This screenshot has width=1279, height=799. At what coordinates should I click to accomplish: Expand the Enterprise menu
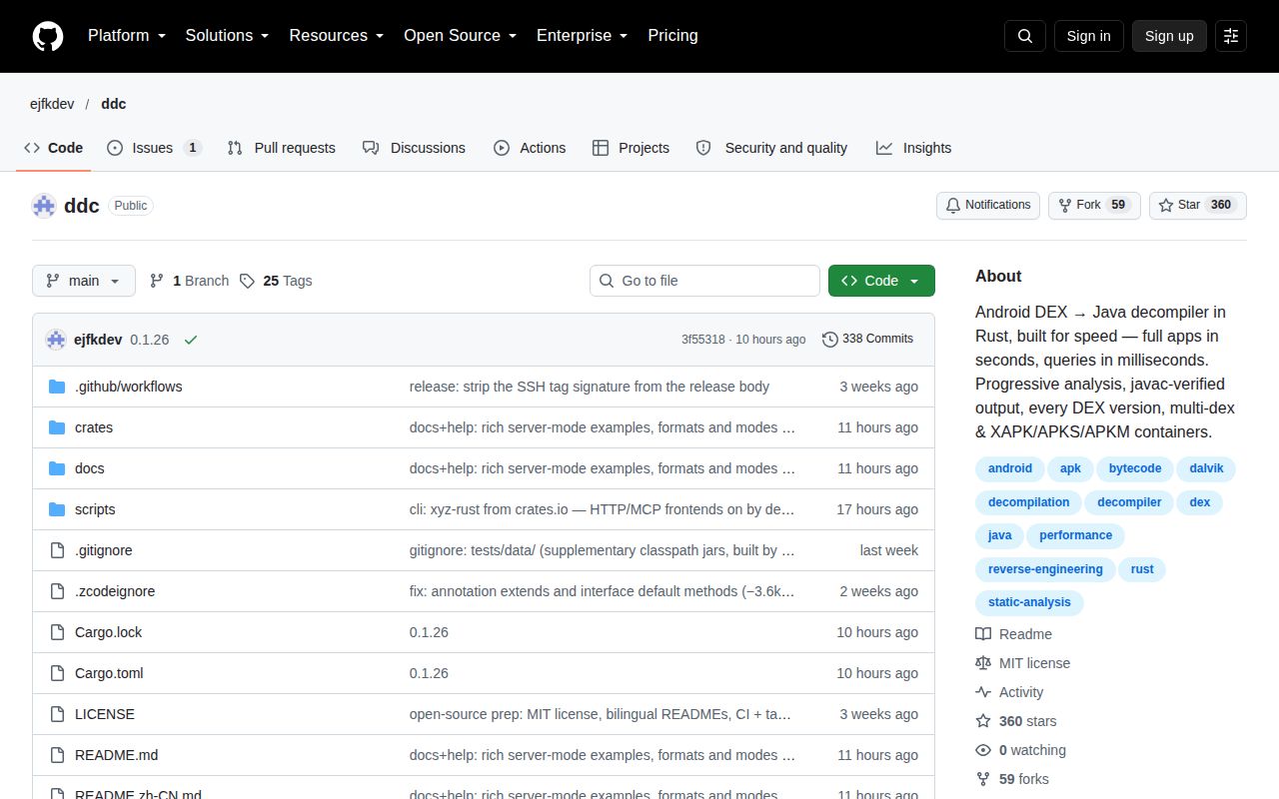click(583, 36)
